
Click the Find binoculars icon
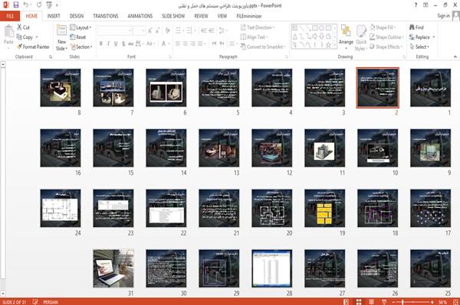[x=412, y=28]
